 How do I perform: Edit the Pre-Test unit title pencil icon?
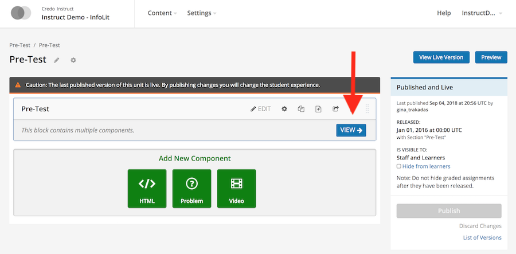(57, 60)
